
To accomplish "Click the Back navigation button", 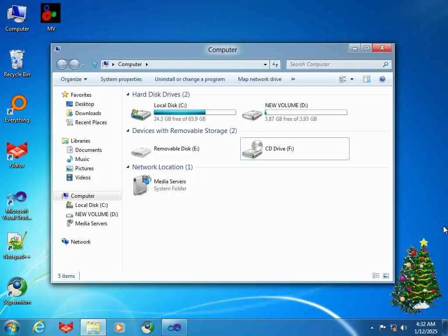I will pyautogui.click(x=62, y=65).
